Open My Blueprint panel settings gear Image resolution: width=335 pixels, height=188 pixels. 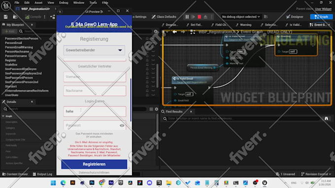coord(156,31)
